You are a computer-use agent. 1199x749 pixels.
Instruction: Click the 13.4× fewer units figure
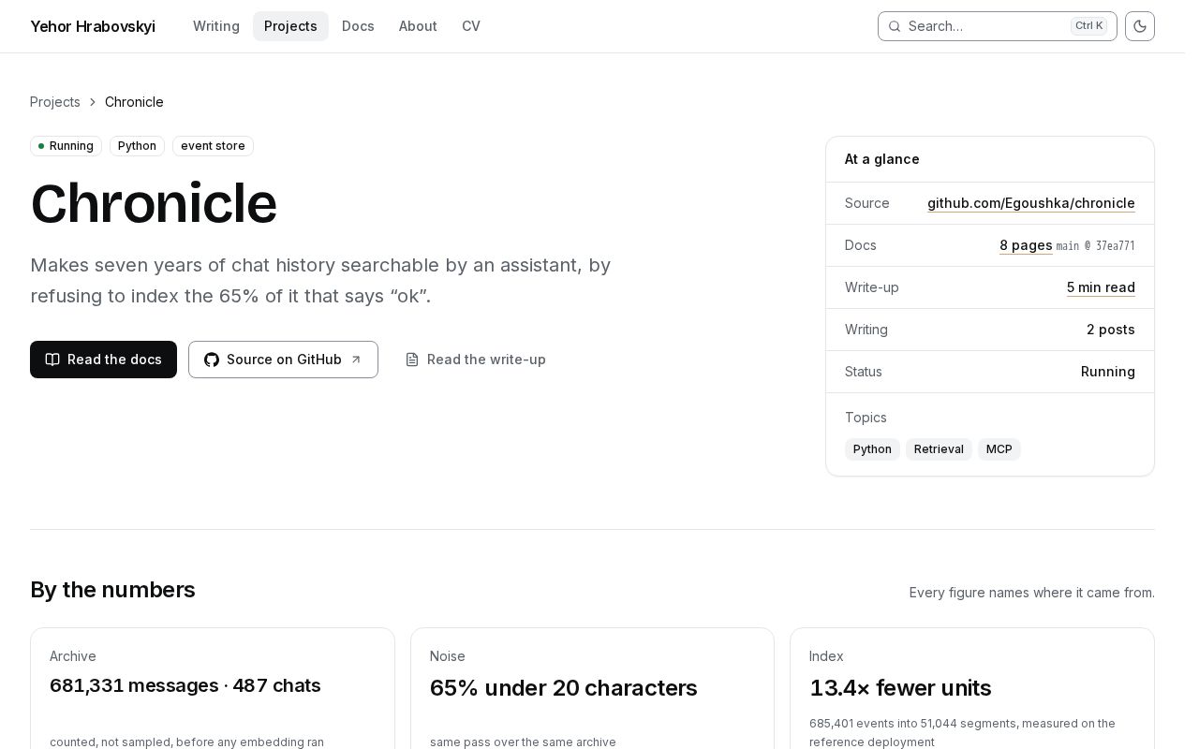[x=900, y=688]
